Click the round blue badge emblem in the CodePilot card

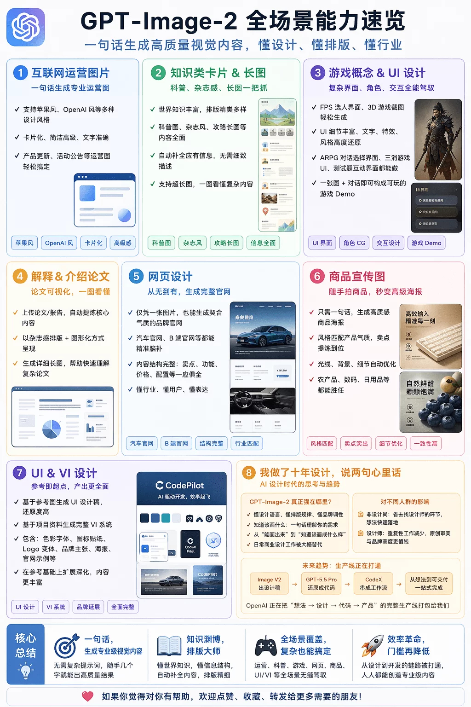click(x=213, y=540)
